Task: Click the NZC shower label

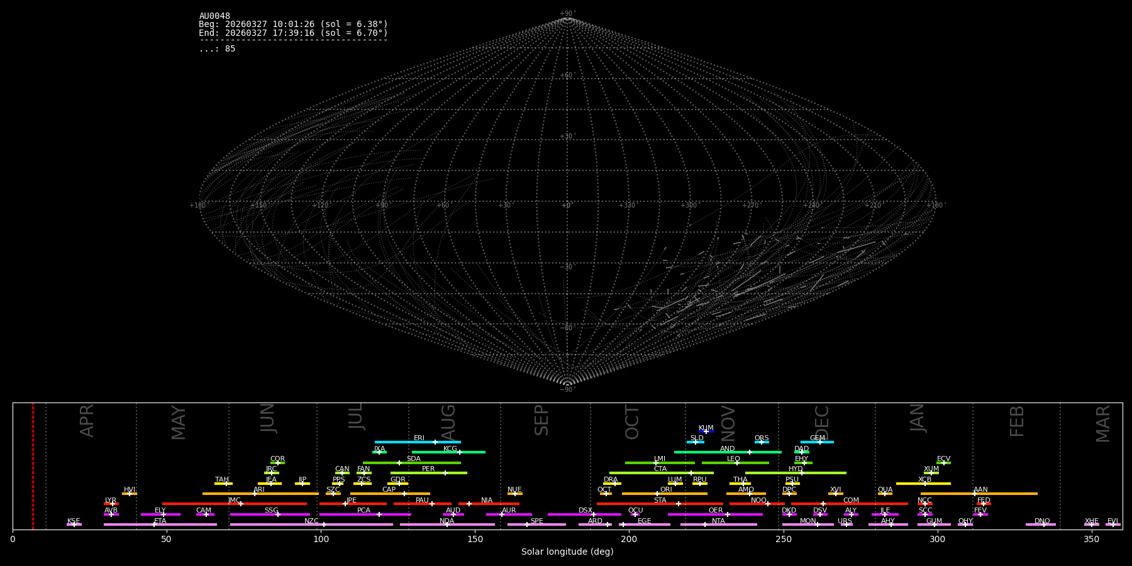Action: pos(311,521)
